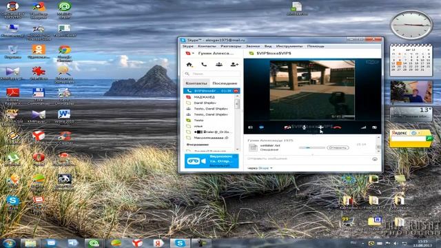Toggle video with the camera icon in the call bar

point(287,127)
